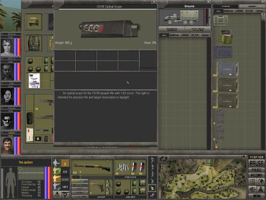Select the pistol in the waist slot
Viewport: 266px width, 200px height.
click(x=97, y=187)
